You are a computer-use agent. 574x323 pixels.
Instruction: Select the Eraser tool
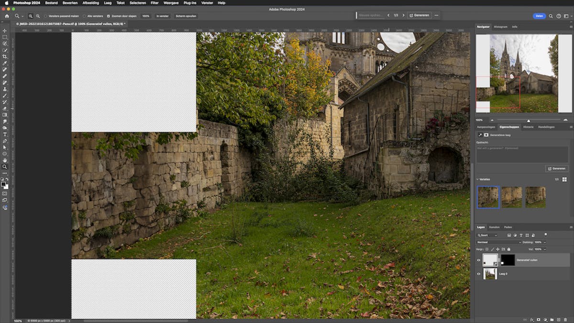5,109
